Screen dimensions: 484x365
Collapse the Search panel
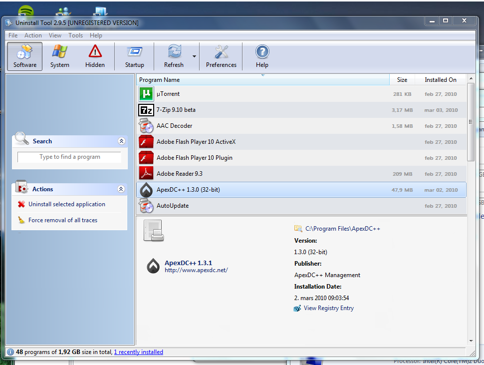(x=122, y=141)
